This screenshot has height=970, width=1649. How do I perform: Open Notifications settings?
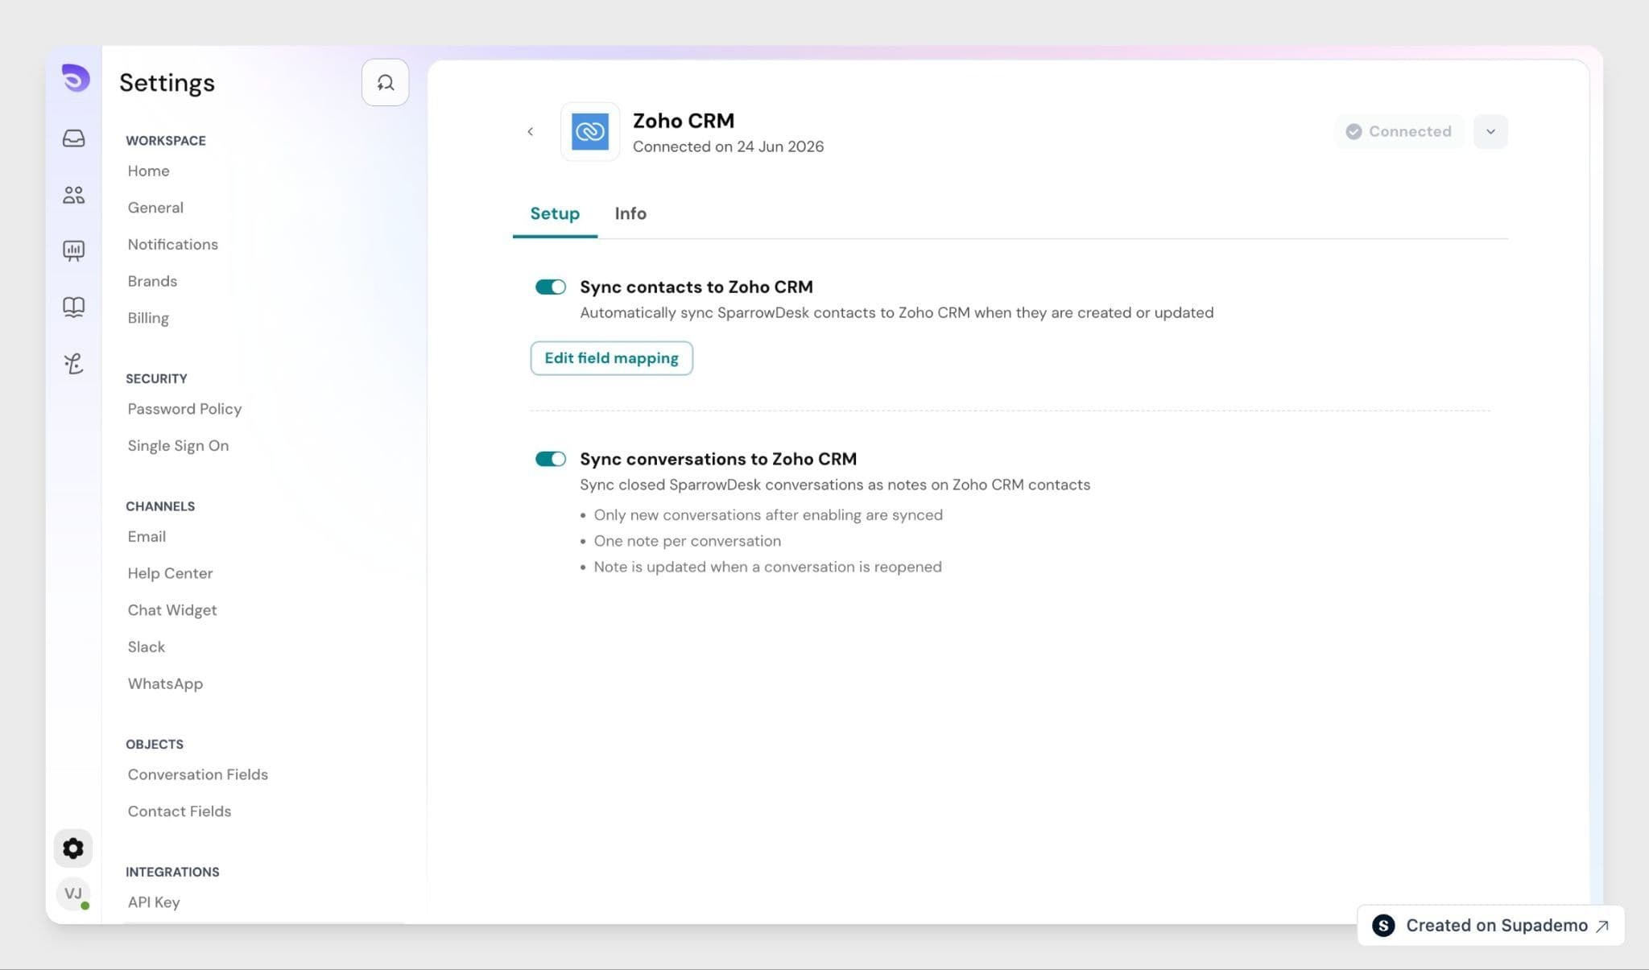point(172,244)
